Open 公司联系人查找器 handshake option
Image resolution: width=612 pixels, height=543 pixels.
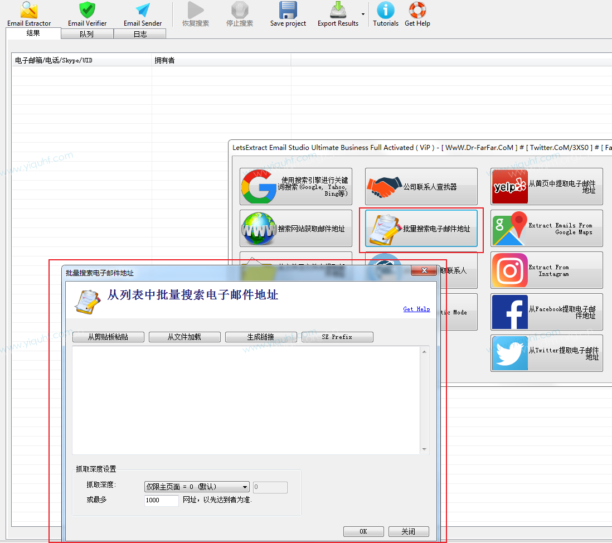[421, 187]
